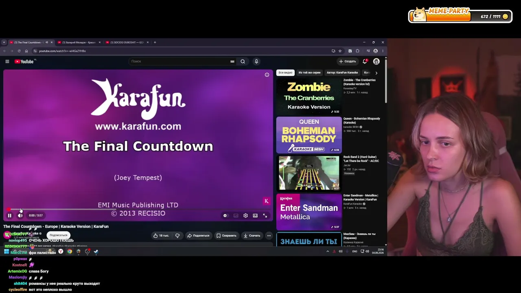521x293 pixels.
Task: Open the Zombie Cranberries karaoke thumbnail
Action: (x=309, y=96)
